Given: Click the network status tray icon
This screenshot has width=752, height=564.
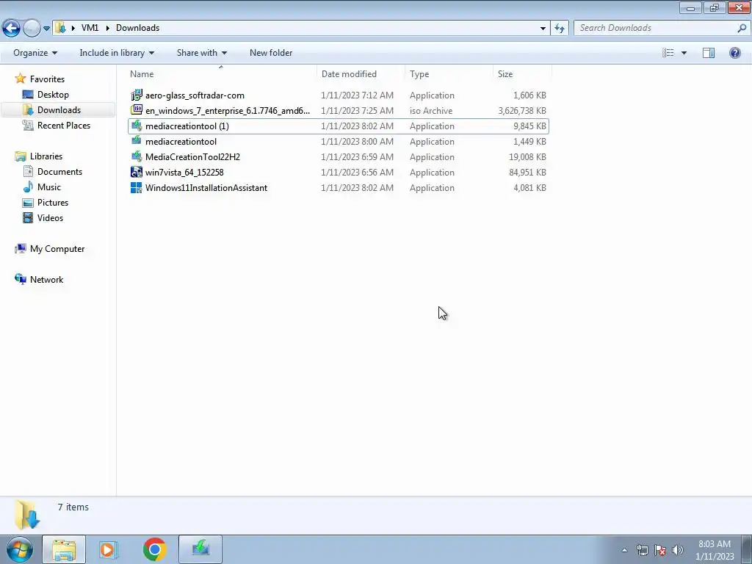Looking at the screenshot, I should [642, 550].
